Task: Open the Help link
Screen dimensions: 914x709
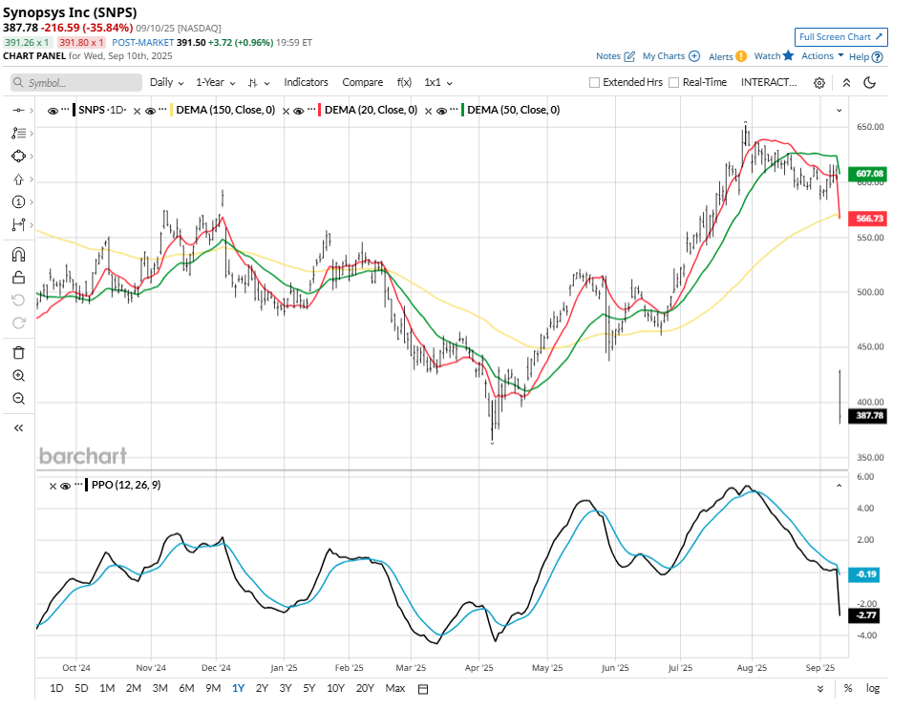Action: coord(866,56)
